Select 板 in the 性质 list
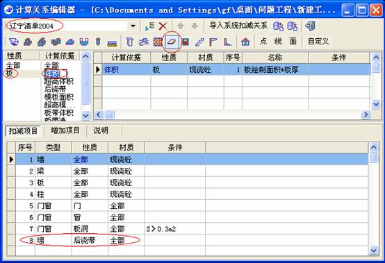 [x=9, y=74]
